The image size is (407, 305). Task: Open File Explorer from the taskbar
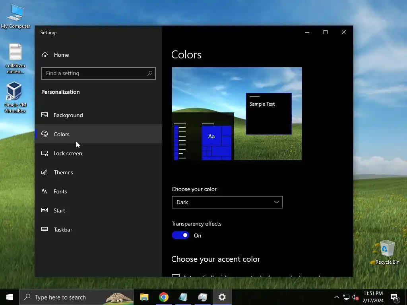click(x=144, y=297)
